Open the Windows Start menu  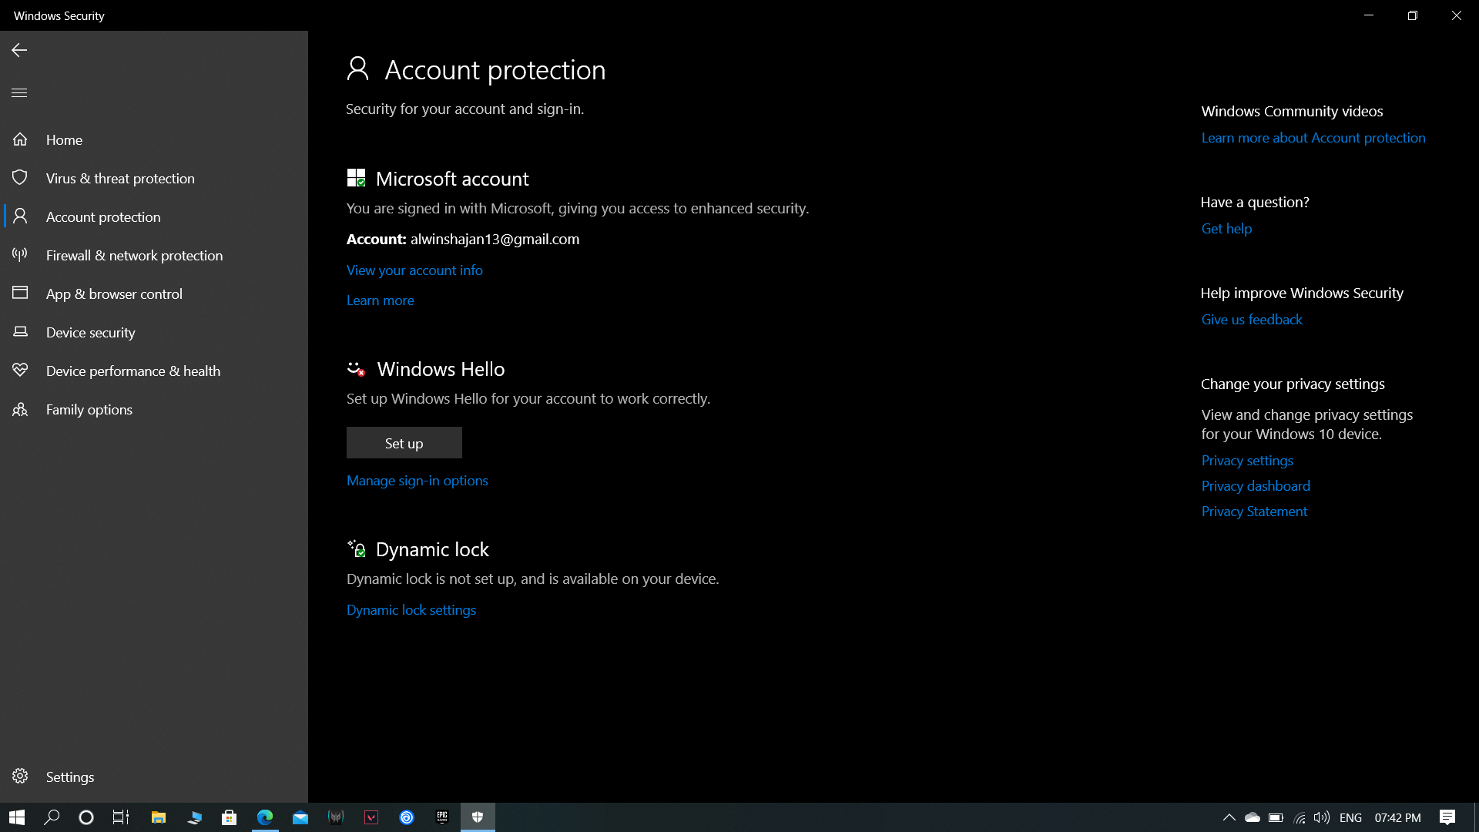(17, 817)
